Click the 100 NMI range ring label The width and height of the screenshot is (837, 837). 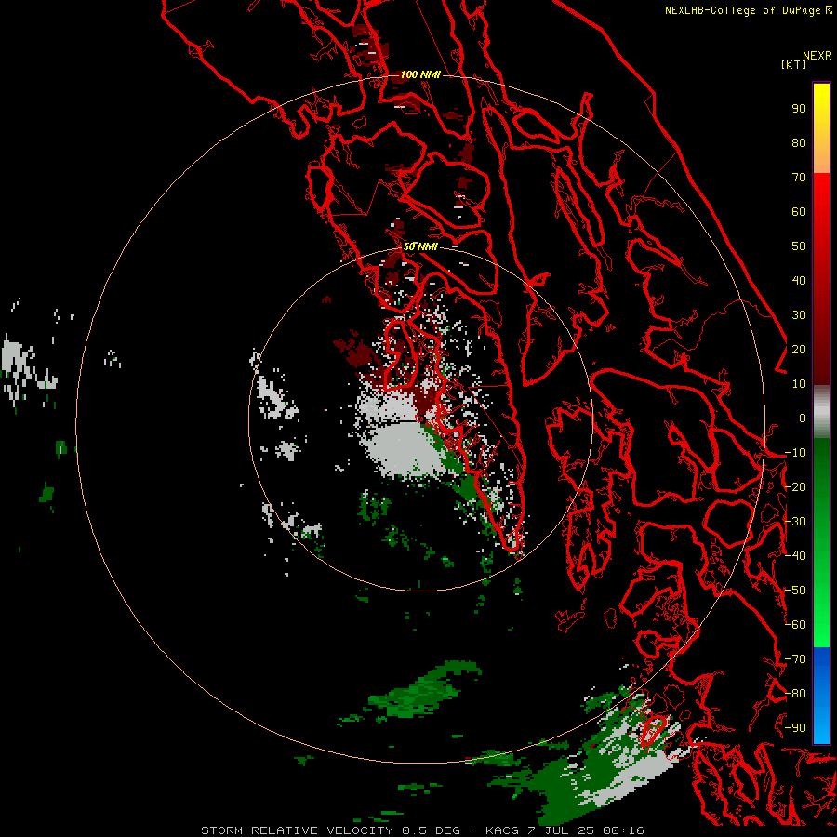point(420,74)
